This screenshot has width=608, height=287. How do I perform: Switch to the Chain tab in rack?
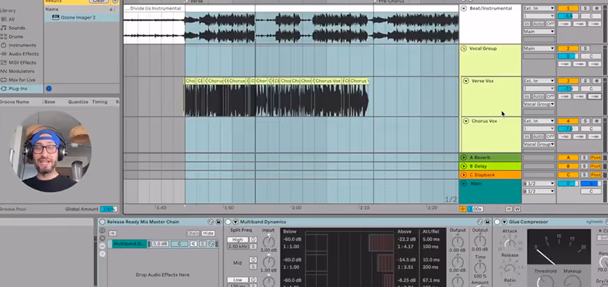tap(193, 233)
